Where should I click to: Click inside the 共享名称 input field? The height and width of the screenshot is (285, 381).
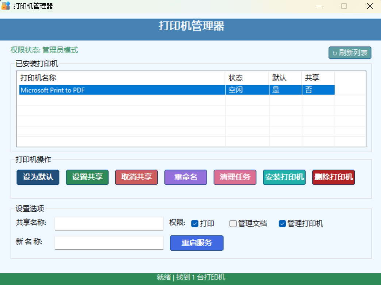109,224
